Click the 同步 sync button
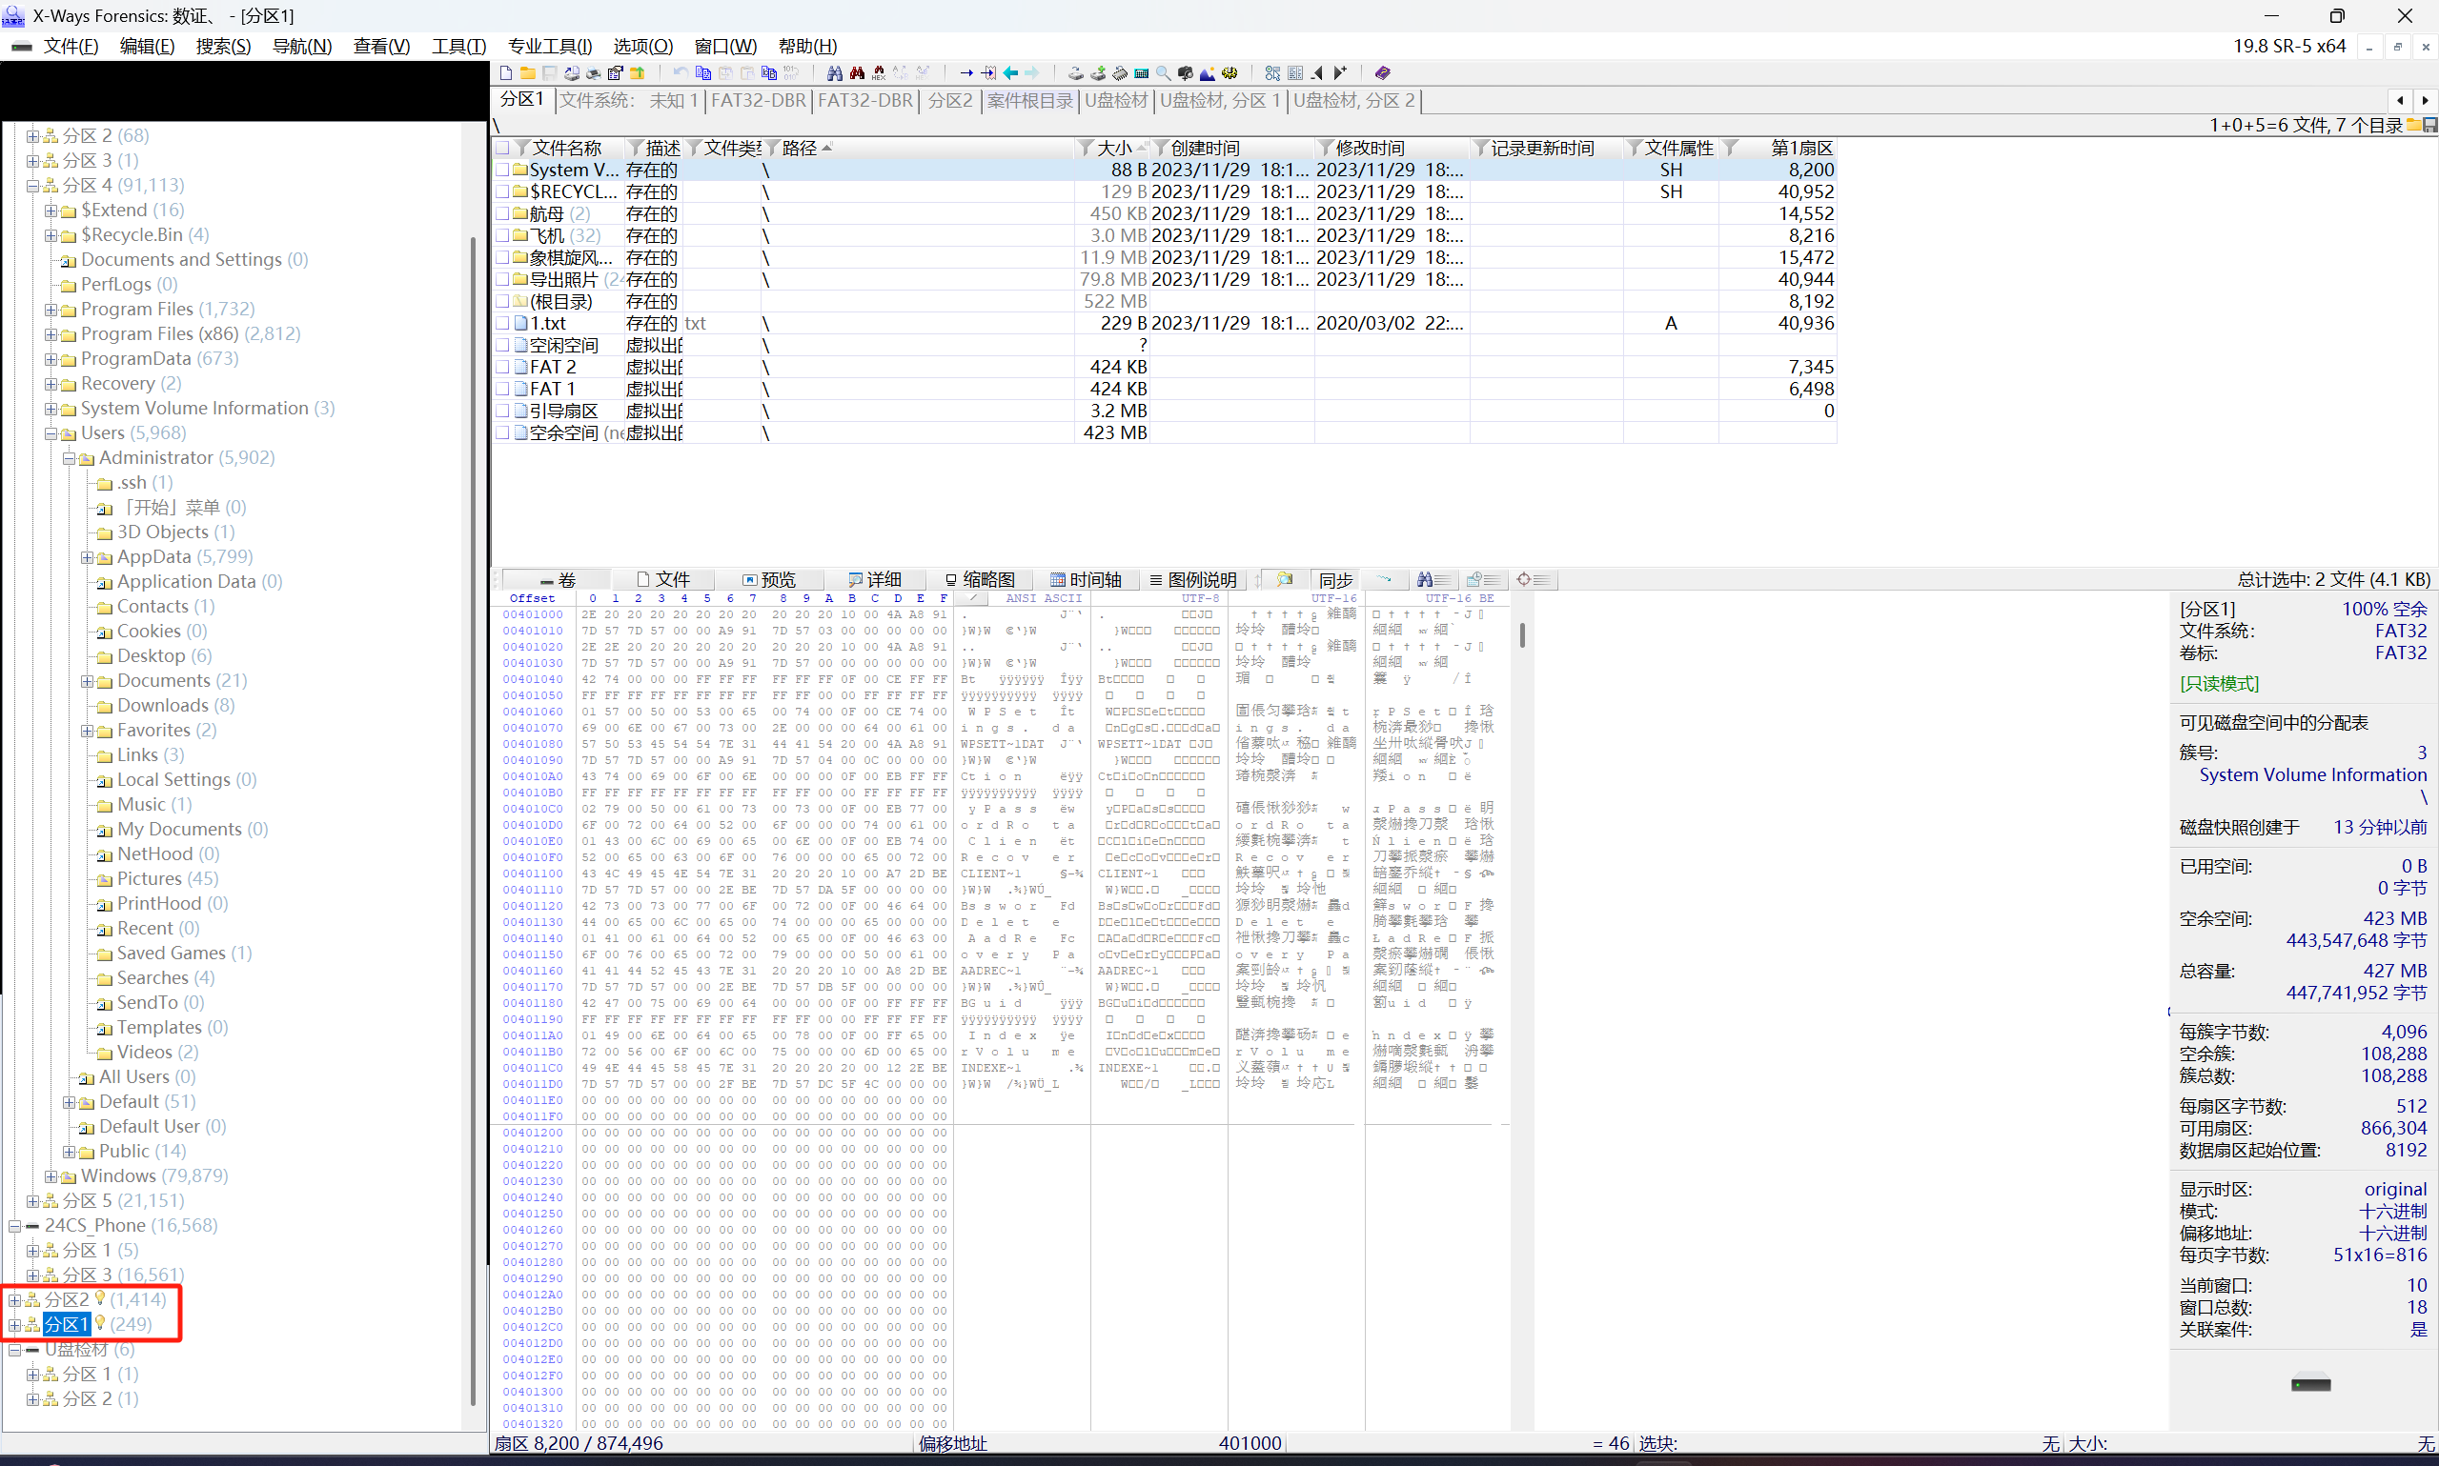This screenshot has width=2439, height=1466. point(1334,580)
